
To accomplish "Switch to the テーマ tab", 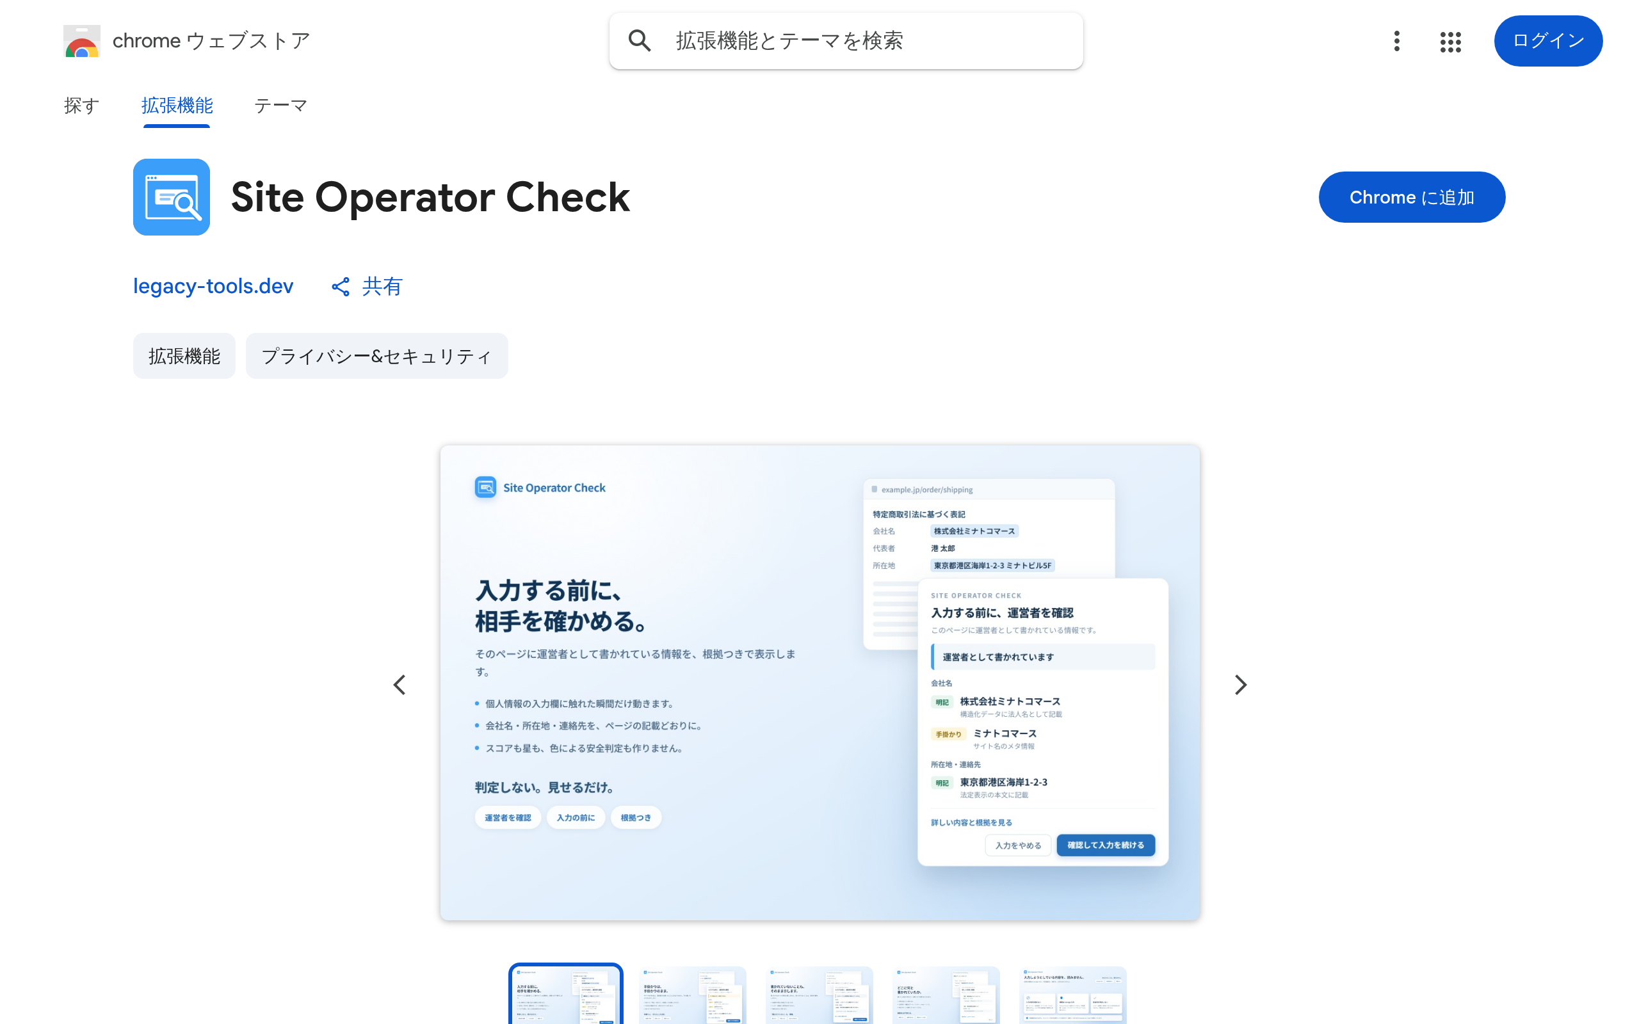I will [x=280, y=105].
